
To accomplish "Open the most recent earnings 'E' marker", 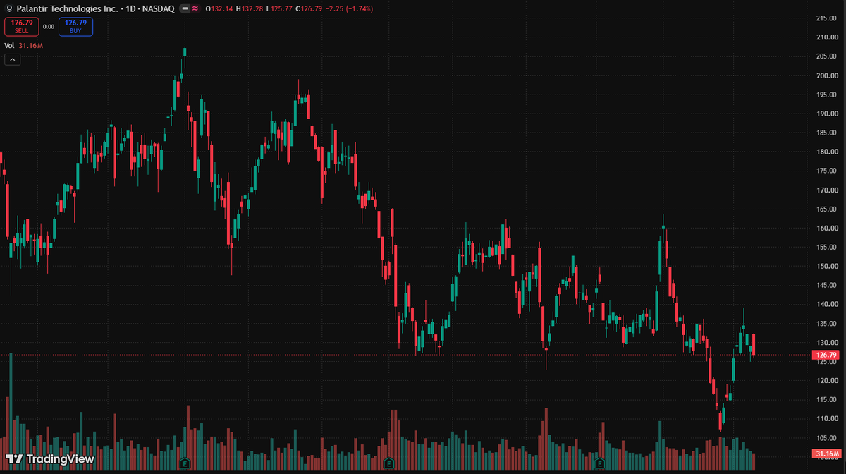I will click(599, 463).
